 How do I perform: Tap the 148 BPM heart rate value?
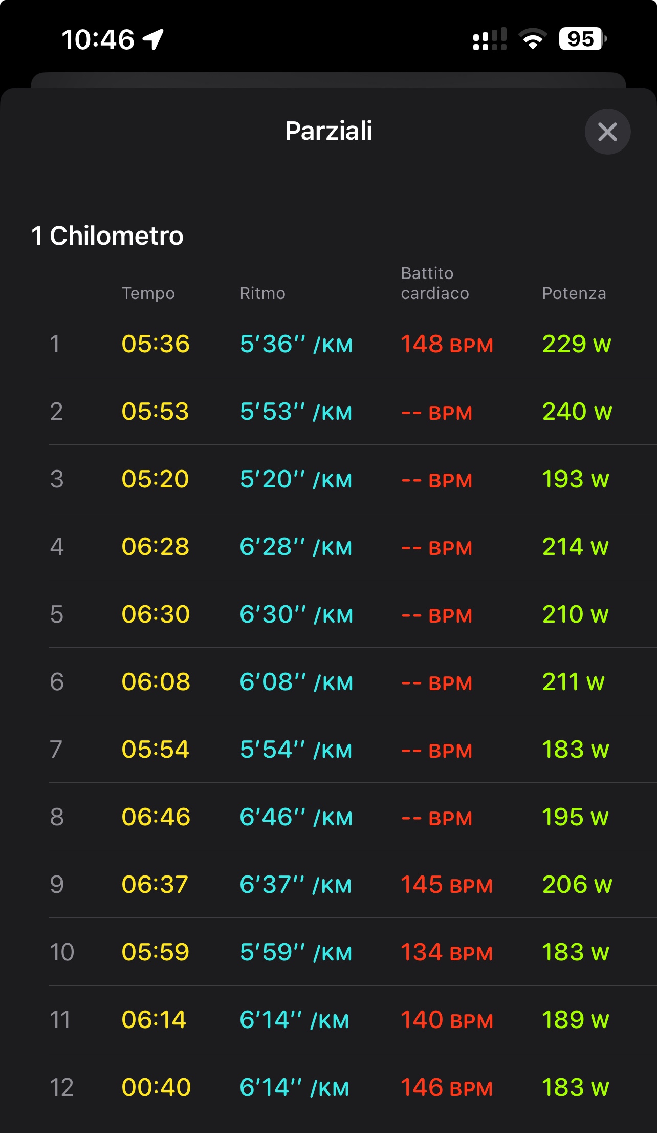[x=447, y=344]
